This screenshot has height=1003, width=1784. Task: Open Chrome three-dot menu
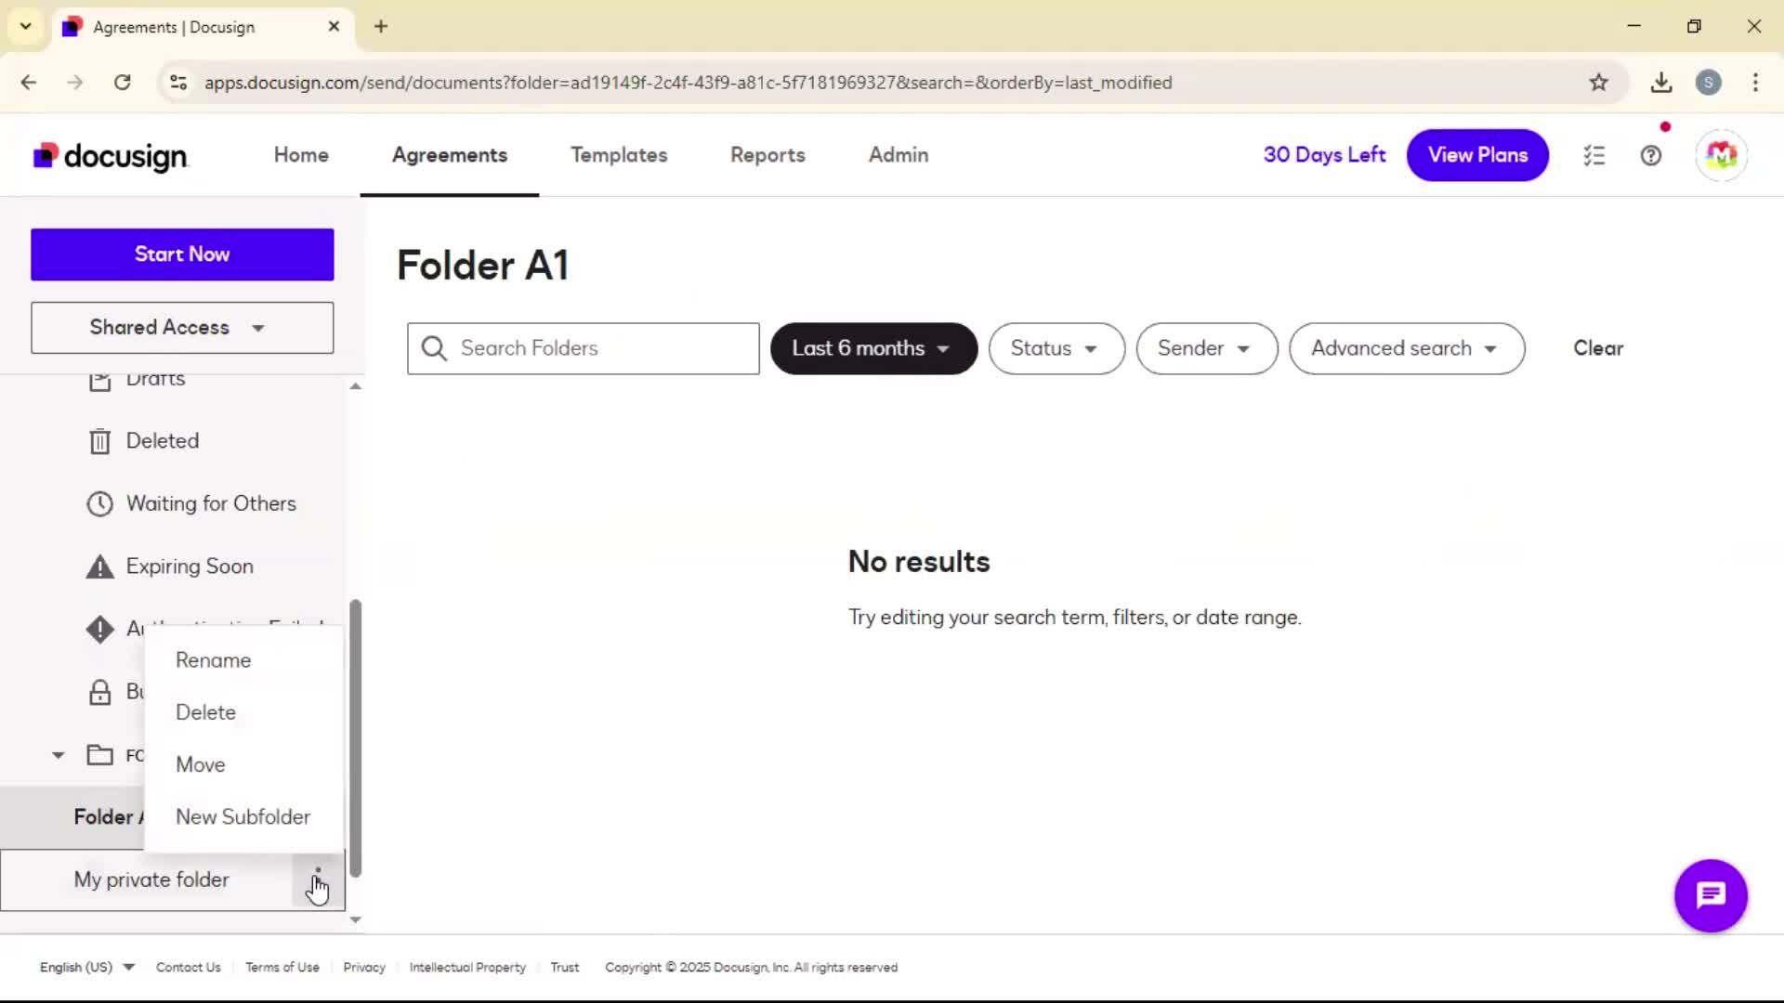coord(1755,83)
